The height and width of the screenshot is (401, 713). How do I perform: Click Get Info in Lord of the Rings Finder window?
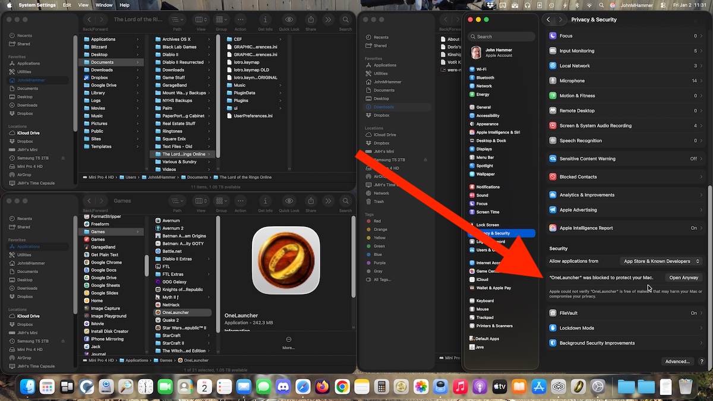[265, 20]
